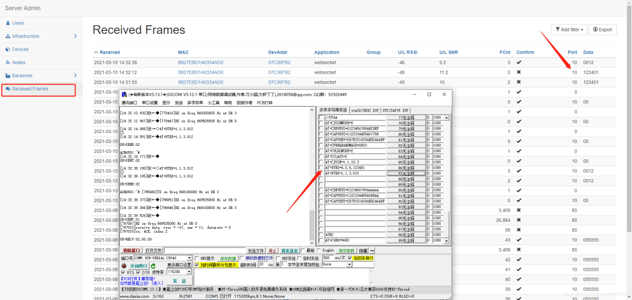The height and width of the screenshot is (300, 632).
Task: Open Users in Server Admin sidebar
Action: [18, 23]
